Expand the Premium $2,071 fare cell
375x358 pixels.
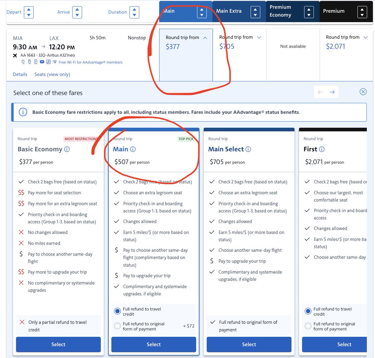[x=346, y=55]
